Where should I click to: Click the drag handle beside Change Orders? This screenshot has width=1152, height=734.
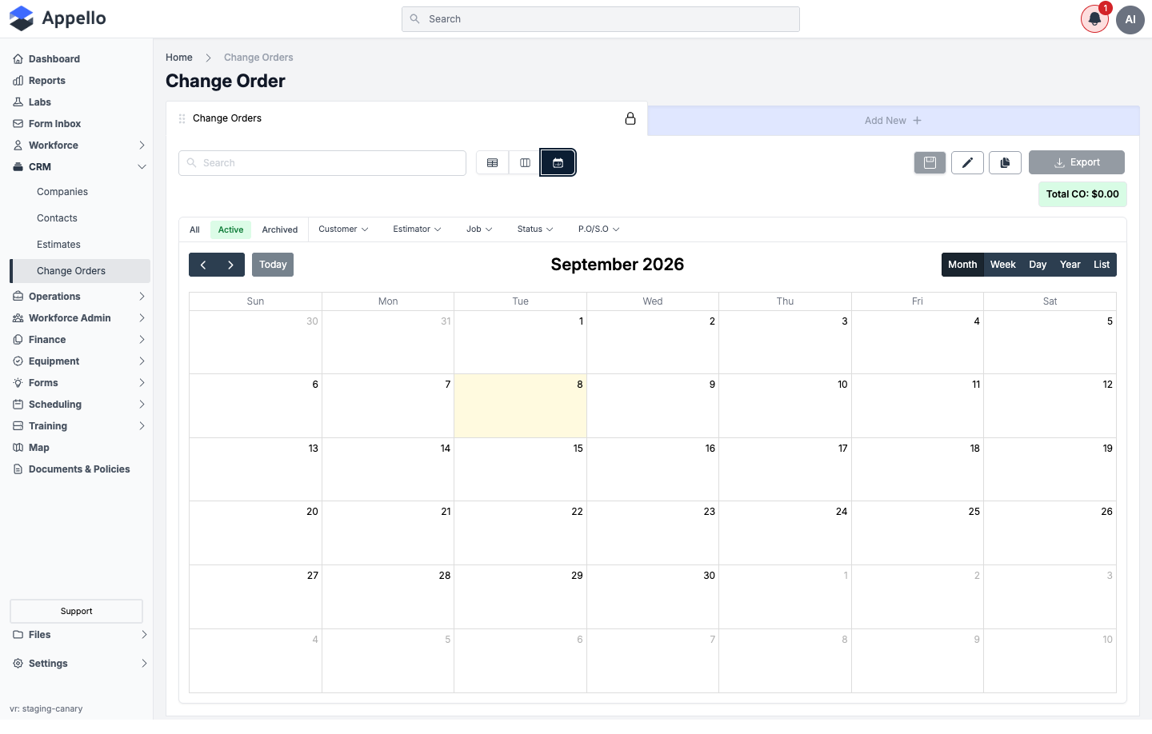pyautogui.click(x=182, y=118)
